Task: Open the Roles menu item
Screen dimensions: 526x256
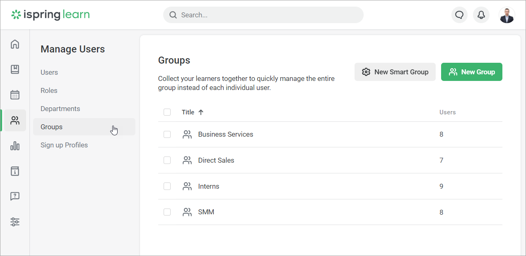Action: coord(49,90)
